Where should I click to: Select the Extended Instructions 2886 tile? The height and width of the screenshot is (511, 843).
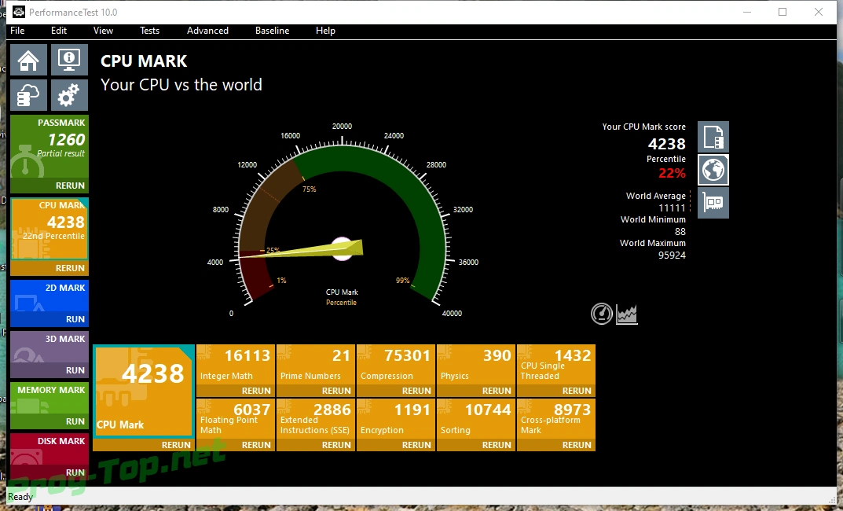click(x=316, y=419)
